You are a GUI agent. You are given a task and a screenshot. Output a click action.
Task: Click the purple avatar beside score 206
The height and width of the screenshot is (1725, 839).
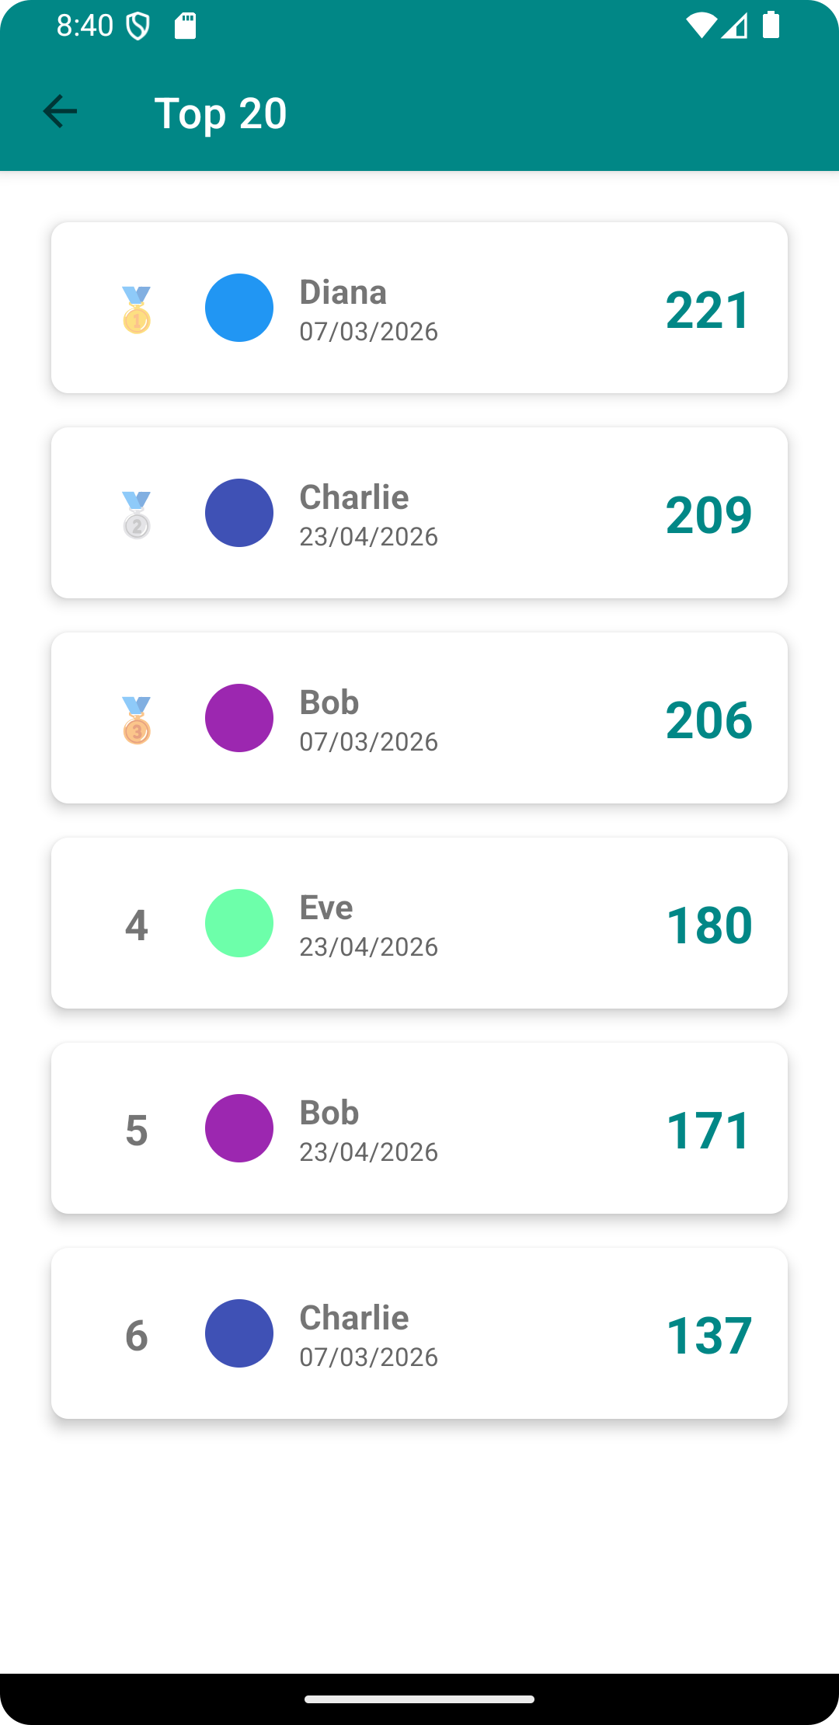click(x=239, y=718)
